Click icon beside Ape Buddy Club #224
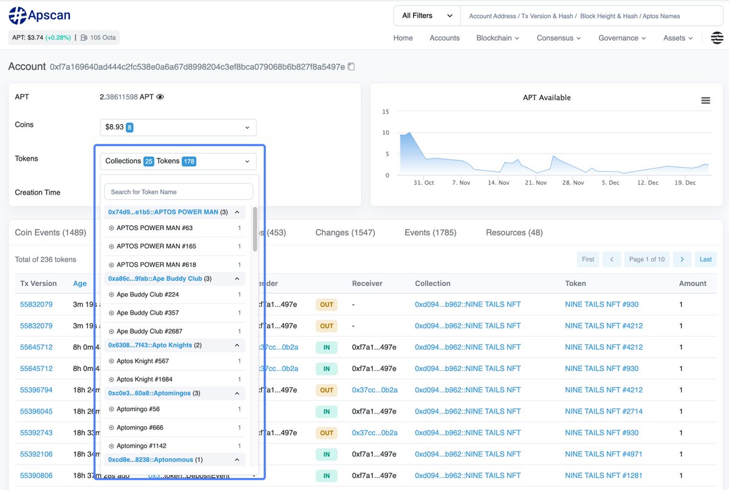Screen dimensions: 729x490 [111, 294]
